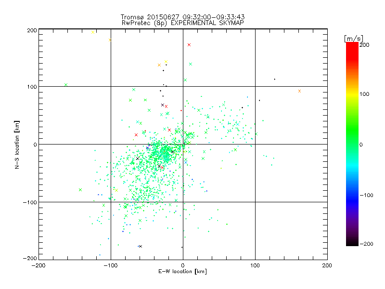Click the x-axis tick label 0

pyautogui.click(x=183, y=265)
